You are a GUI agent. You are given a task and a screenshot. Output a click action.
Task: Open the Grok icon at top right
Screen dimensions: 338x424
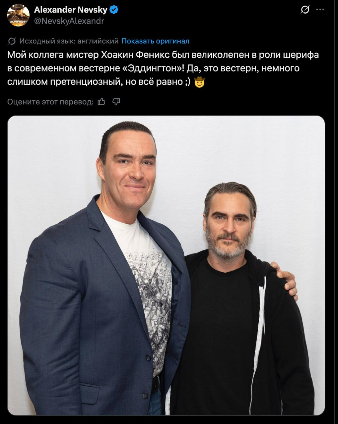point(305,10)
